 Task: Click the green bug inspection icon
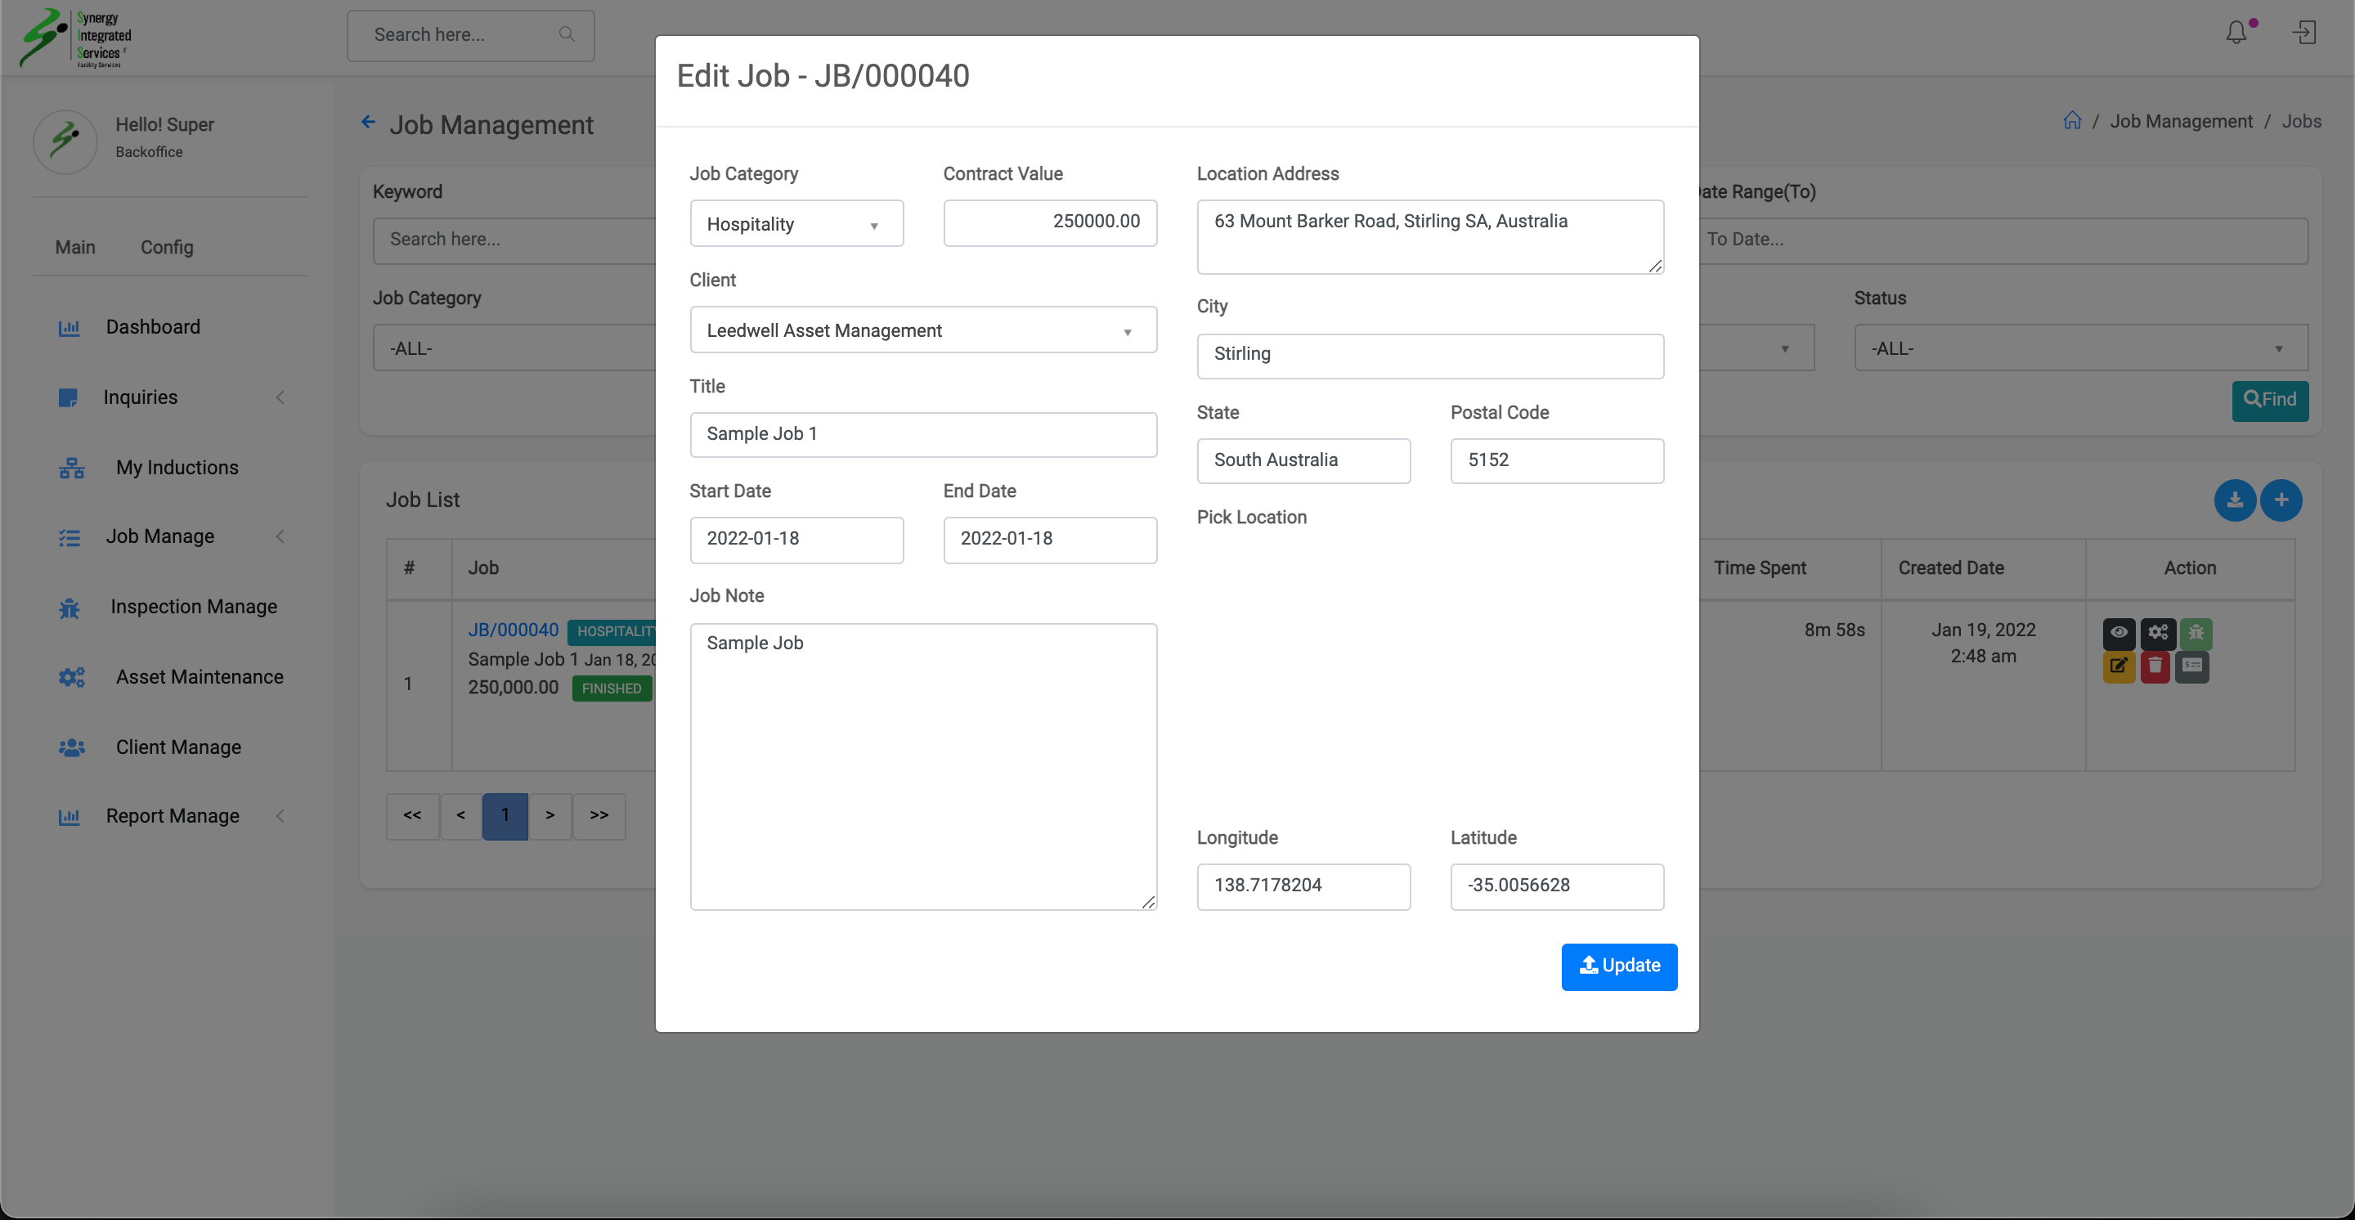[x=2196, y=632]
